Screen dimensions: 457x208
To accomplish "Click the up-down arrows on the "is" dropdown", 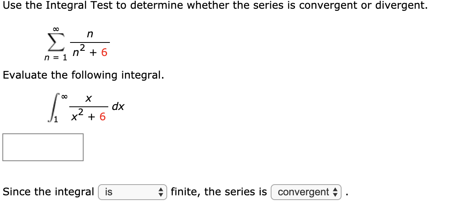I will (x=160, y=192).
